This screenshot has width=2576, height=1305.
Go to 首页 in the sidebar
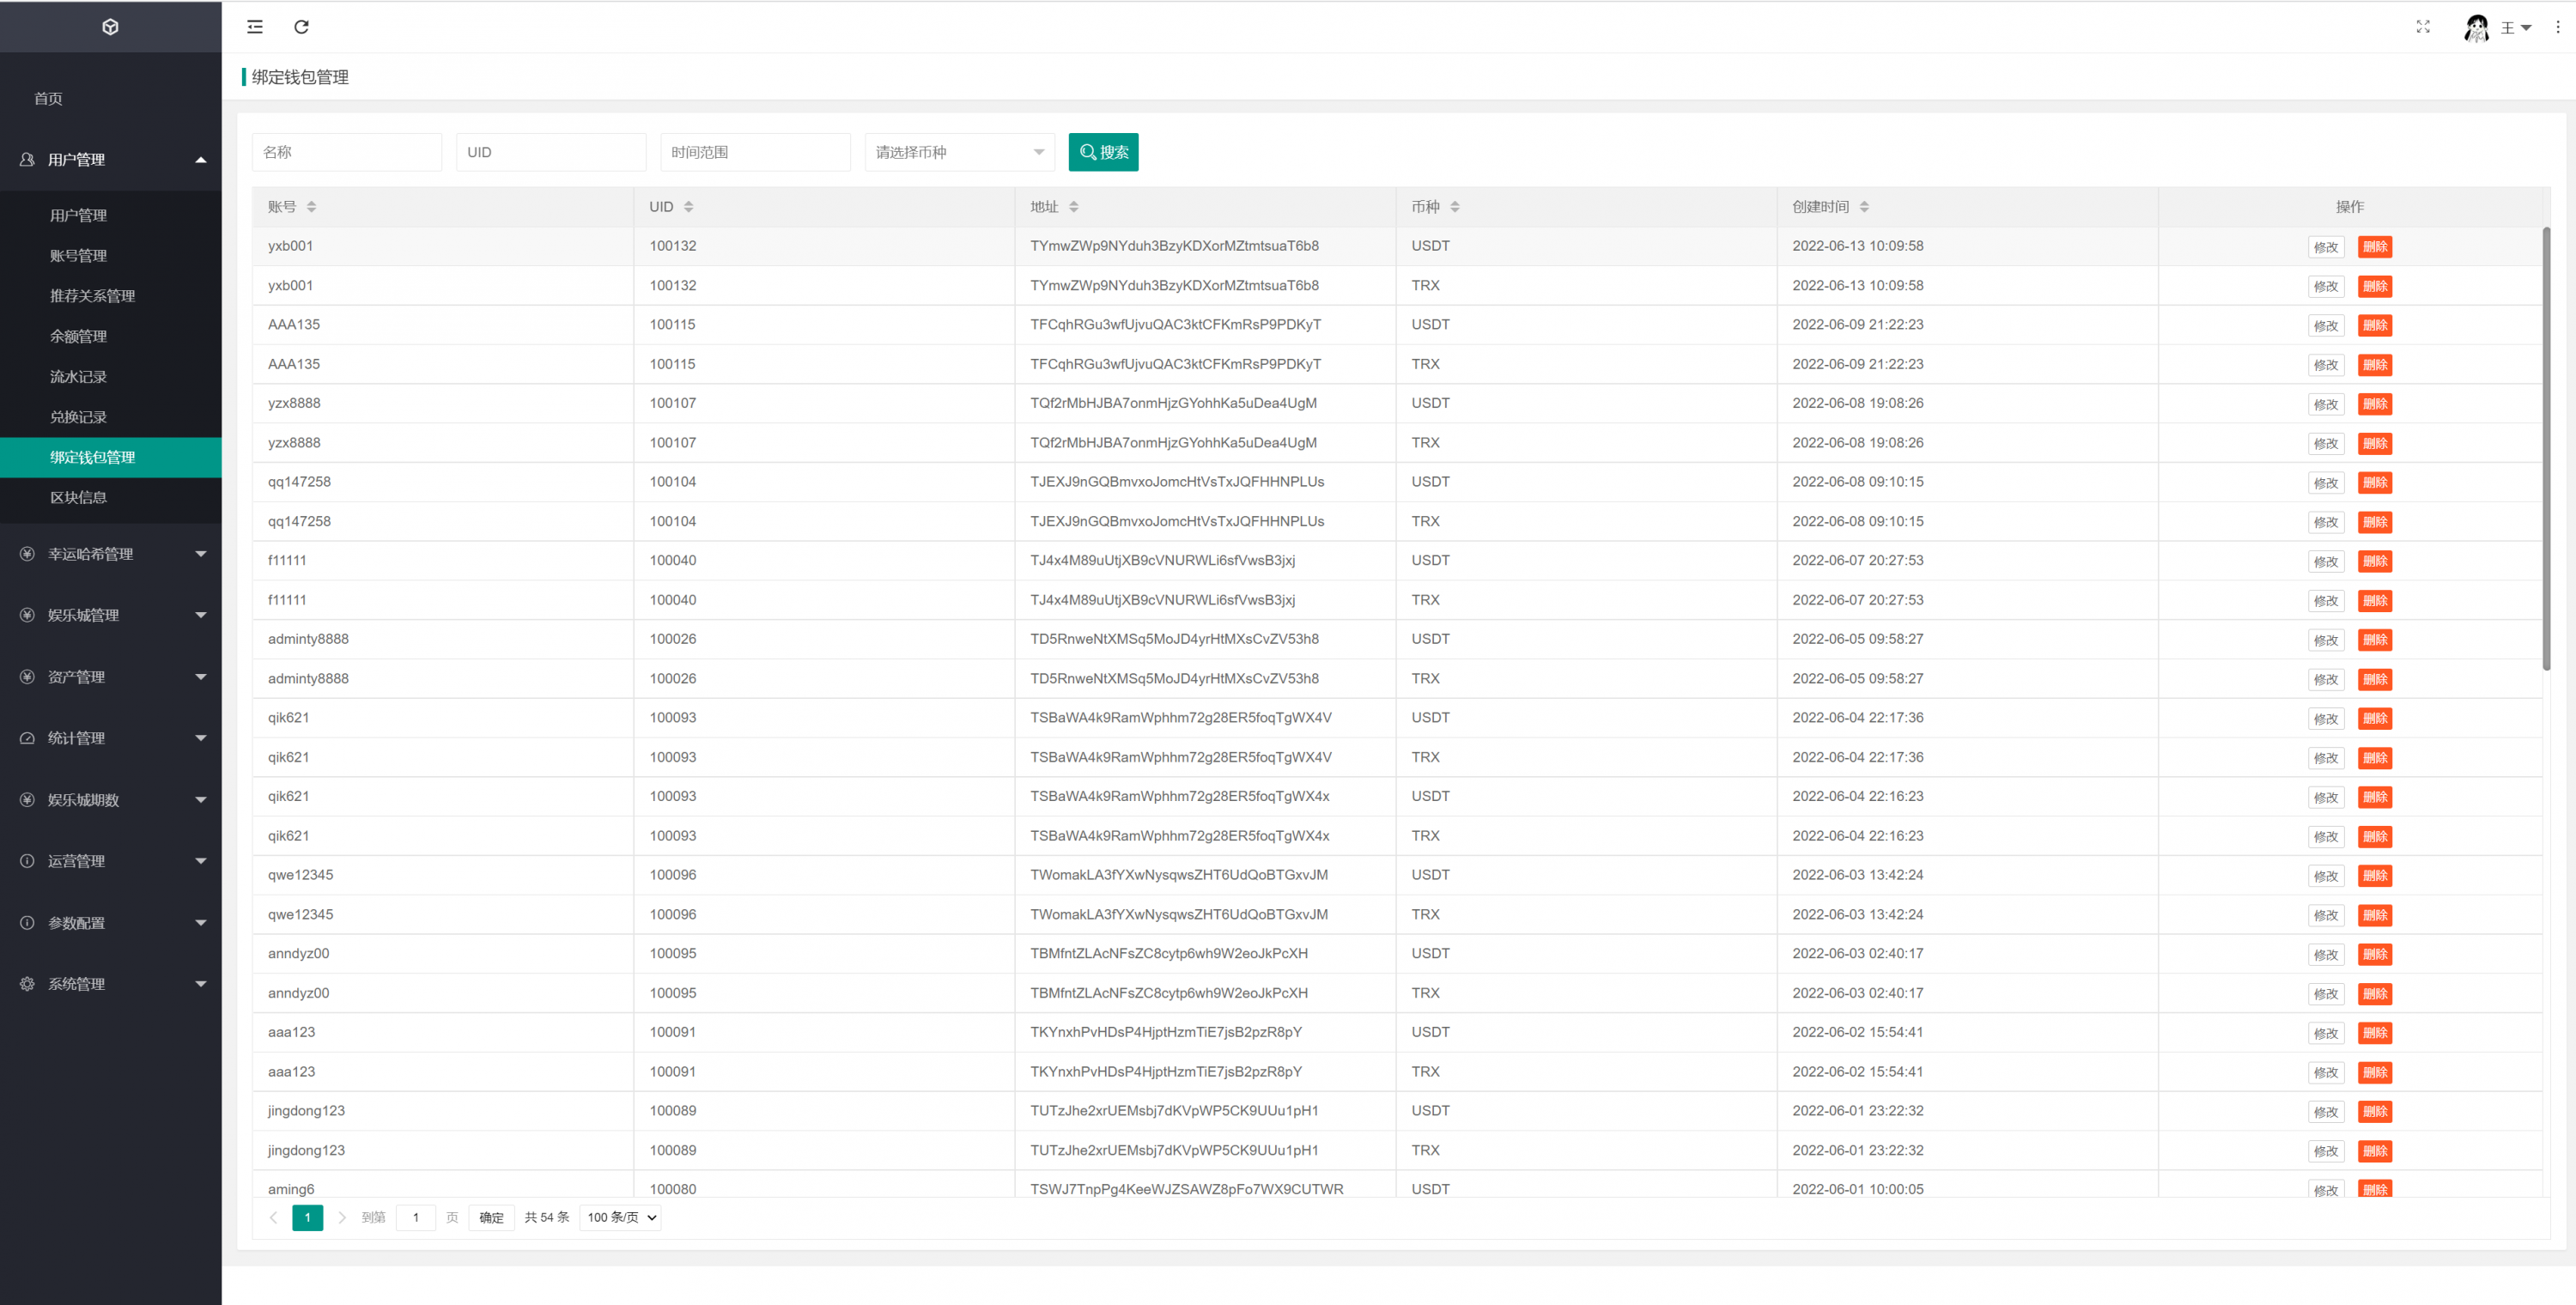pyautogui.click(x=48, y=98)
